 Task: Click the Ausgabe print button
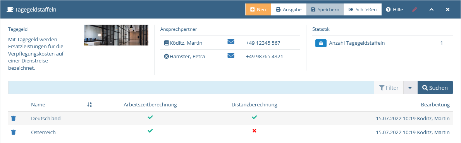tap(289, 9)
